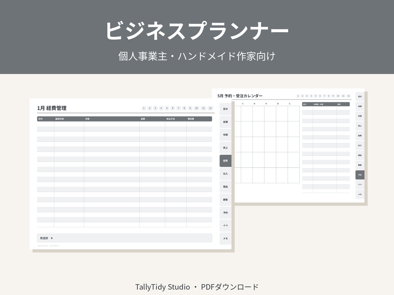Image resolution: width=394 pixels, height=295 pixels.
Task: Click the 月合計 ¥ total field
Action: [125, 238]
